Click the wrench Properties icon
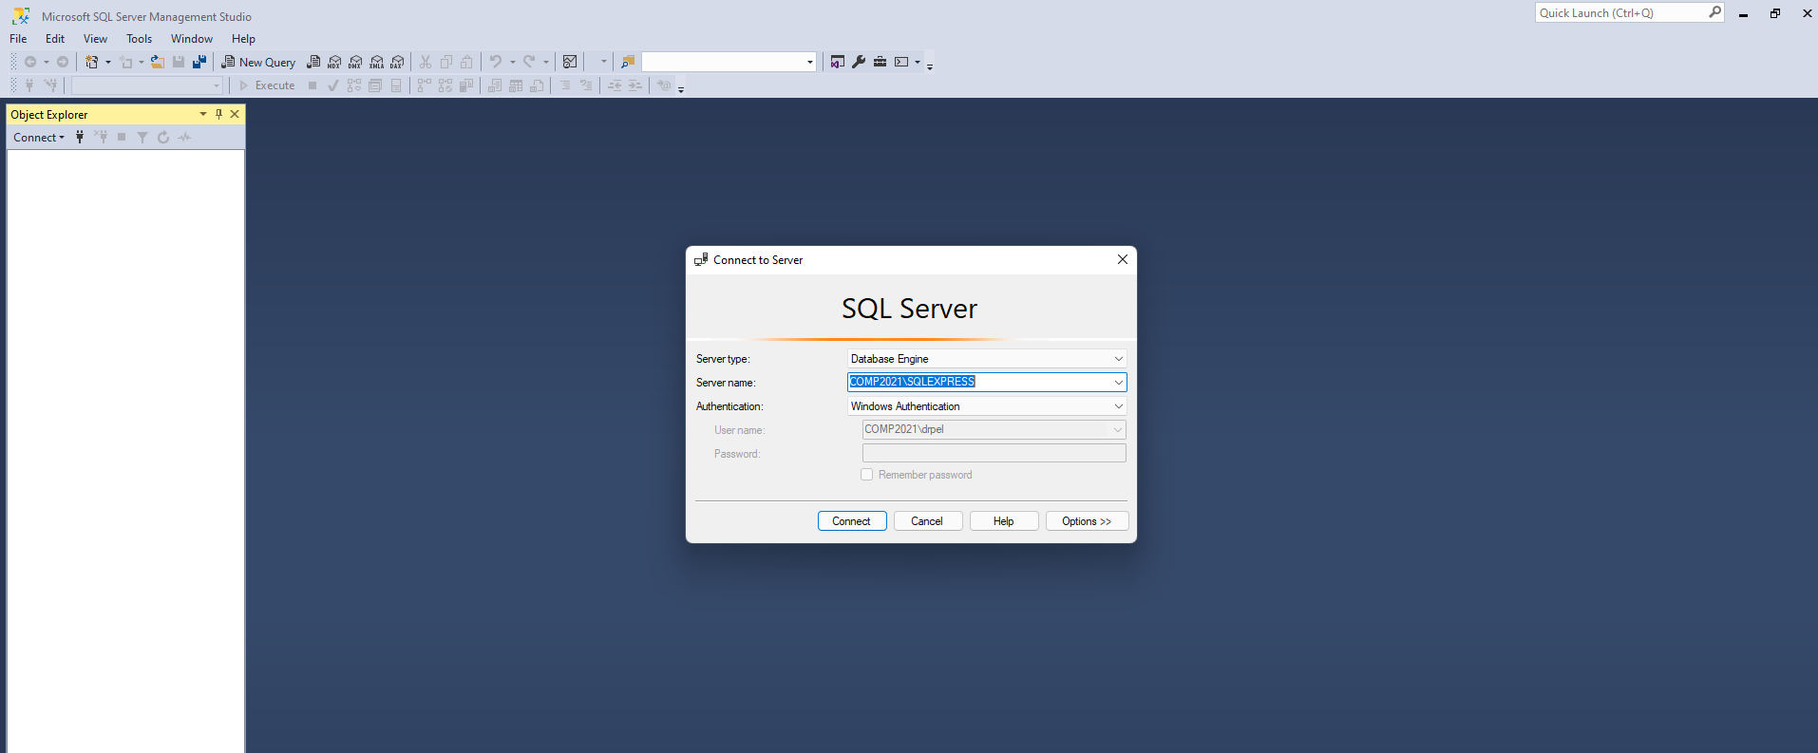The width and height of the screenshot is (1818, 753). click(859, 62)
